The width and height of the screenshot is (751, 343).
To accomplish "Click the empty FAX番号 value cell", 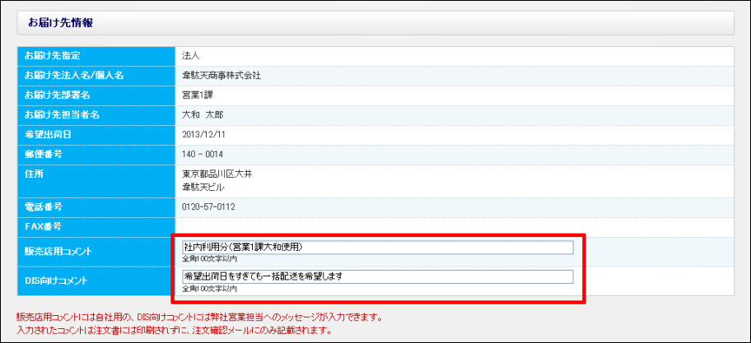I will pyautogui.click(x=453, y=226).
